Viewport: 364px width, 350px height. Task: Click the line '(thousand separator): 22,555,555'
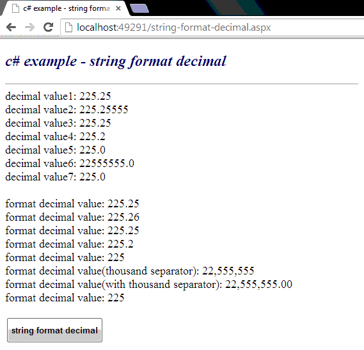click(x=130, y=271)
